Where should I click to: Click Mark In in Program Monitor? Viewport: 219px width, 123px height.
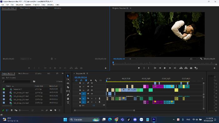pos(144,68)
